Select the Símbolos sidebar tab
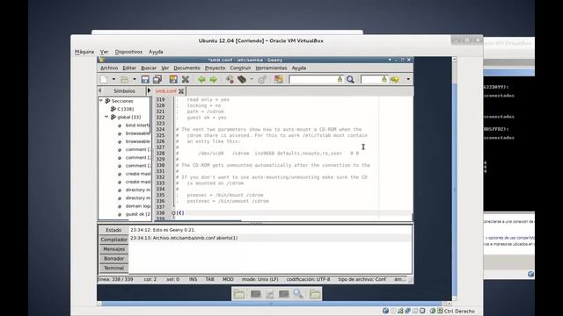 point(124,91)
